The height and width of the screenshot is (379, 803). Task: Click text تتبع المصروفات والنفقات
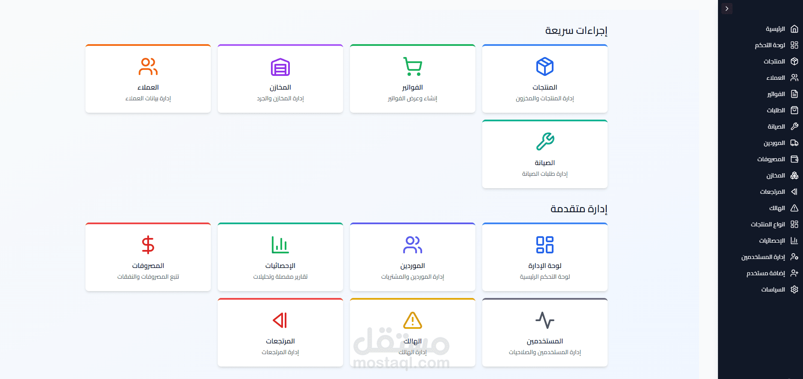pos(148,277)
